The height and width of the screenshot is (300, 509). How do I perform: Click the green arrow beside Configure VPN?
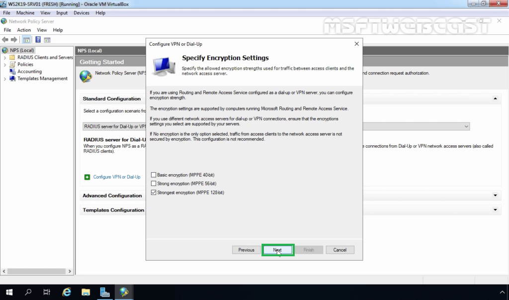(x=87, y=177)
